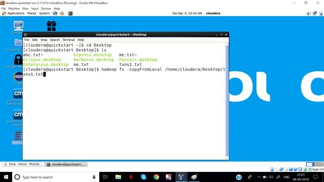324x182 pixels.
Task: Switch to first workspace in switcher
Action: (310, 164)
